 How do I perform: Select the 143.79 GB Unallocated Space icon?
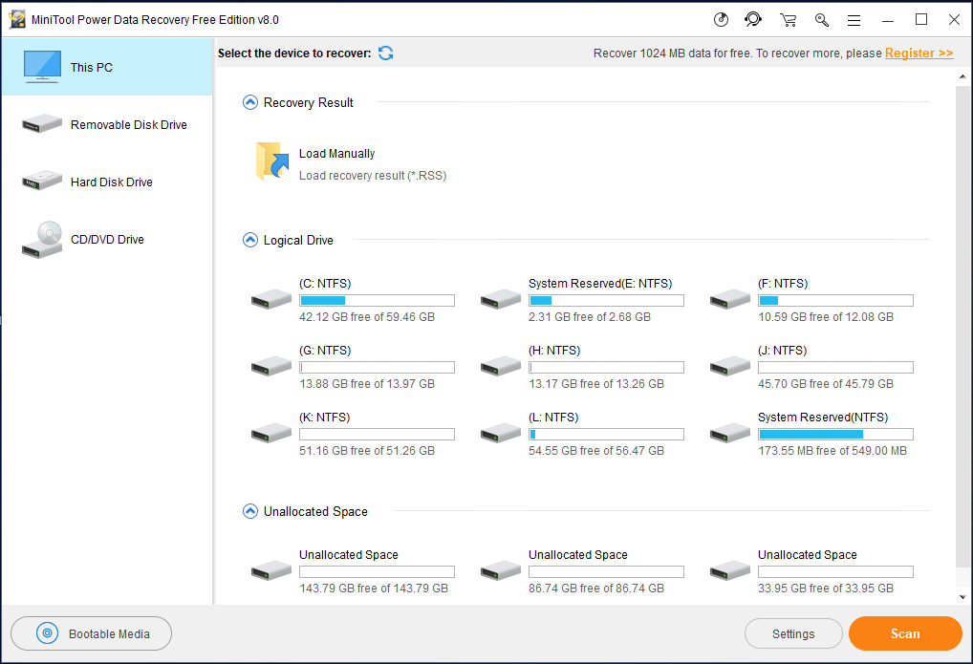[x=271, y=571]
